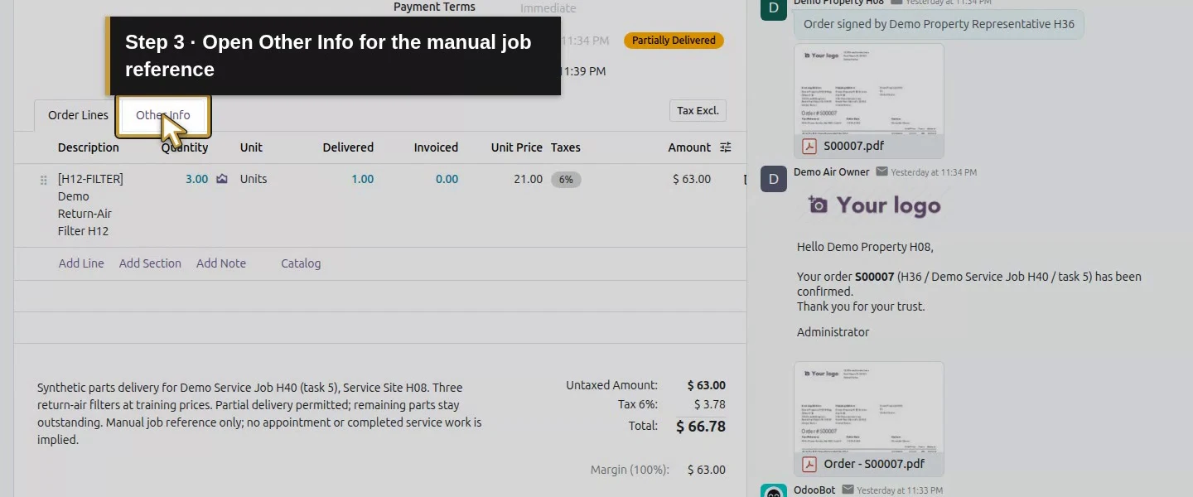Sort by Quantity column header
1193x497 pixels.
tap(185, 147)
